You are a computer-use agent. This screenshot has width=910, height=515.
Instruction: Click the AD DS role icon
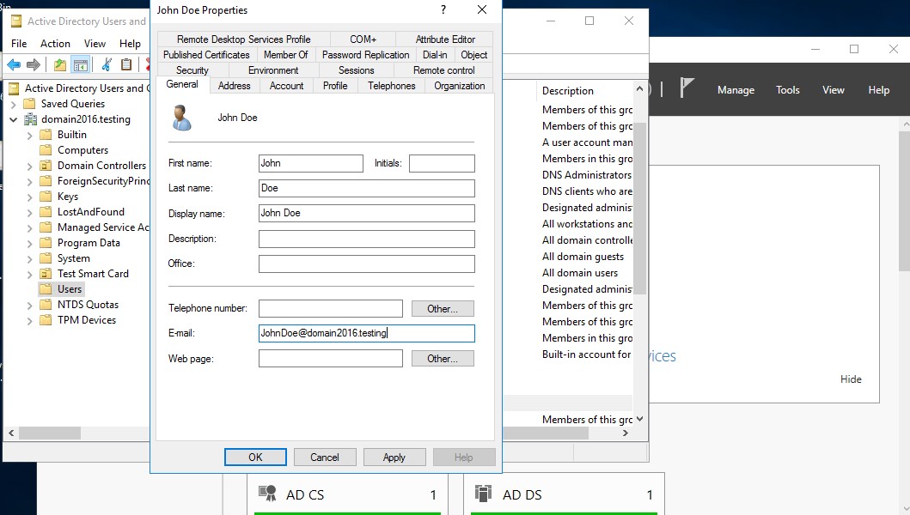[483, 494]
